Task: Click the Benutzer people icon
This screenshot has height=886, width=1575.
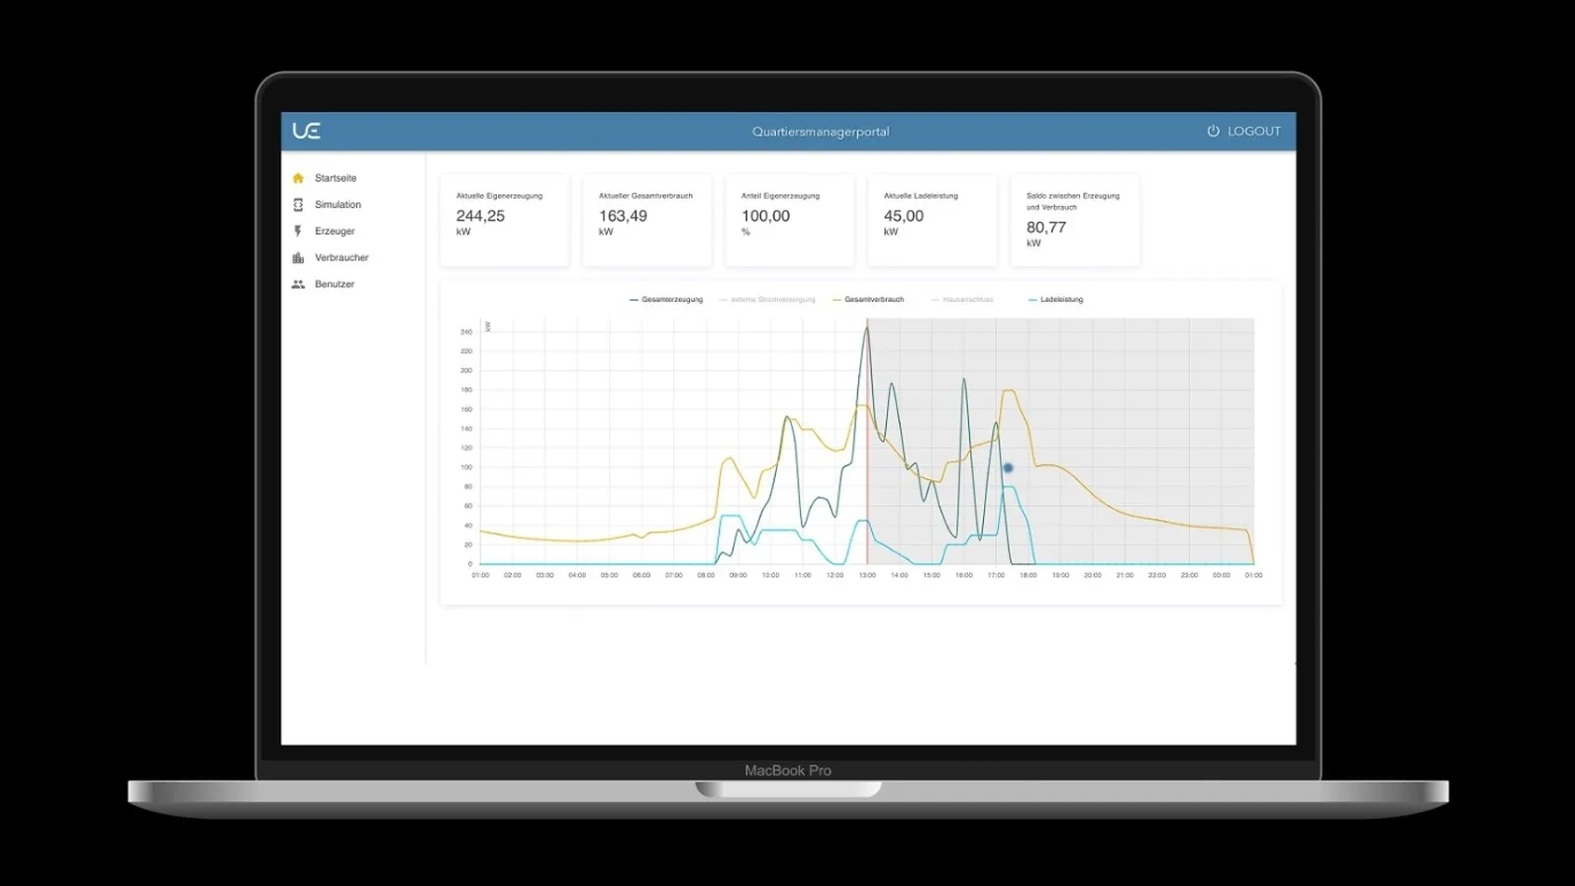Action: coord(298,284)
